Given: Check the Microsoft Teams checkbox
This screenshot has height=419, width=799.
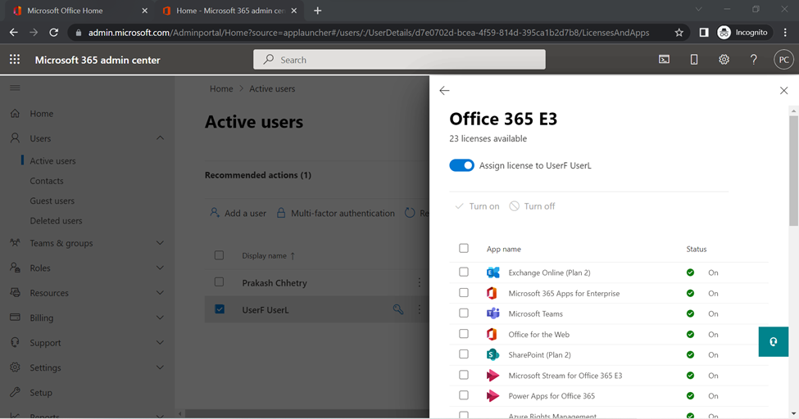Looking at the screenshot, I should tap(464, 313).
